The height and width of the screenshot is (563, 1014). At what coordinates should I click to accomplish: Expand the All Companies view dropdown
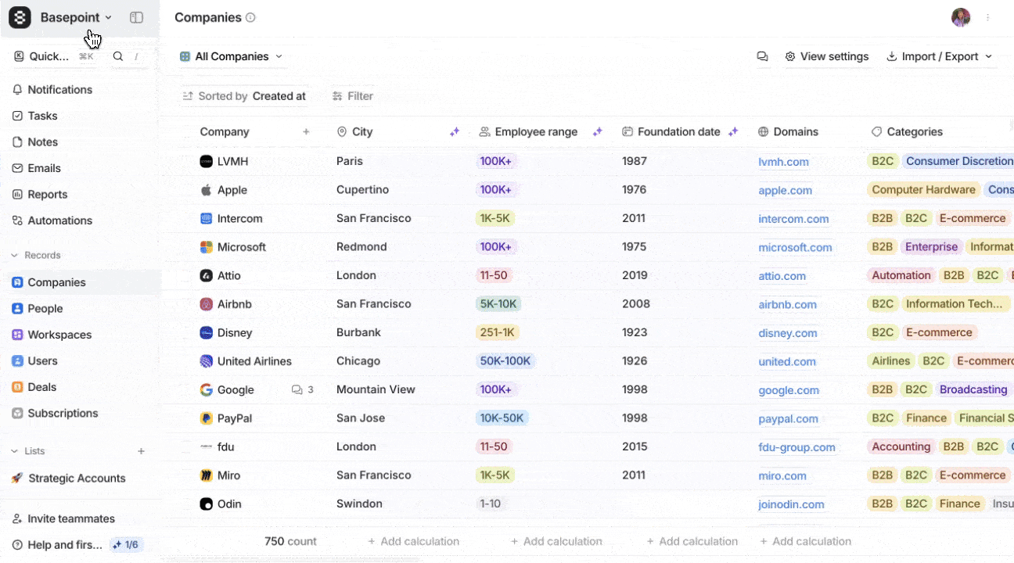(231, 56)
